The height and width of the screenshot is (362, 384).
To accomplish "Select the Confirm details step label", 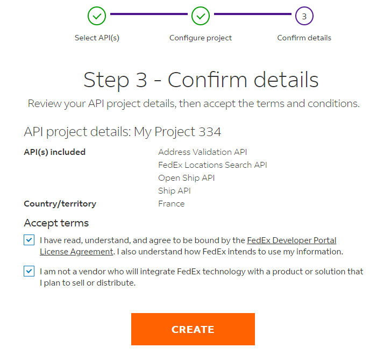I will 304,38.
